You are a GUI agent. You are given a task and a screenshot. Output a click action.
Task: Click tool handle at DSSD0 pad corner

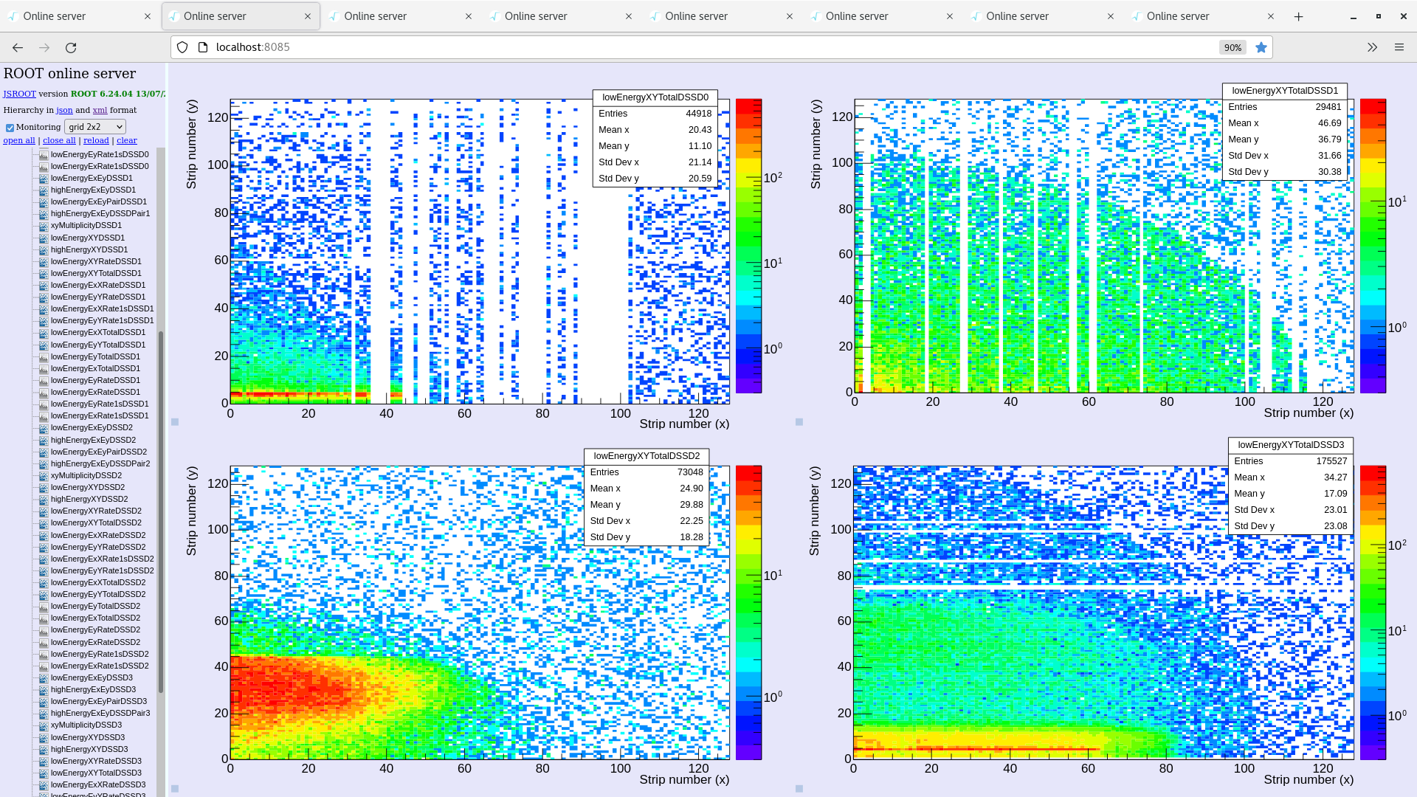click(x=175, y=422)
